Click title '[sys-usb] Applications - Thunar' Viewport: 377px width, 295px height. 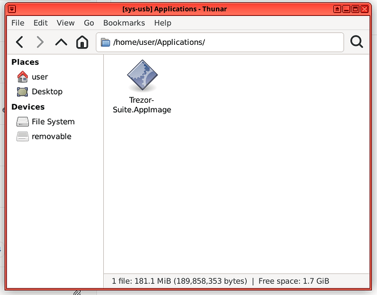click(175, 9)
